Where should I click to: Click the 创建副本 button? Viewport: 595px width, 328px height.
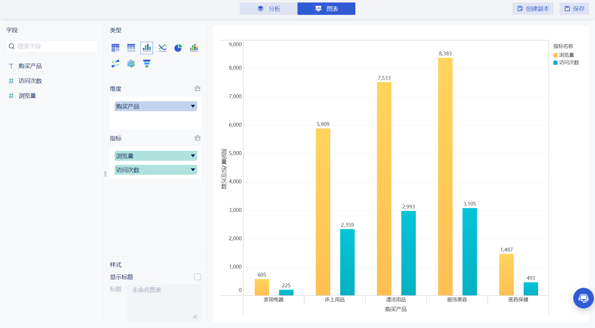tap(533, 9)
